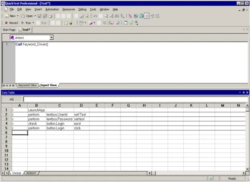Click column header N
Viewport: 250px width, 182px height.
238,105
